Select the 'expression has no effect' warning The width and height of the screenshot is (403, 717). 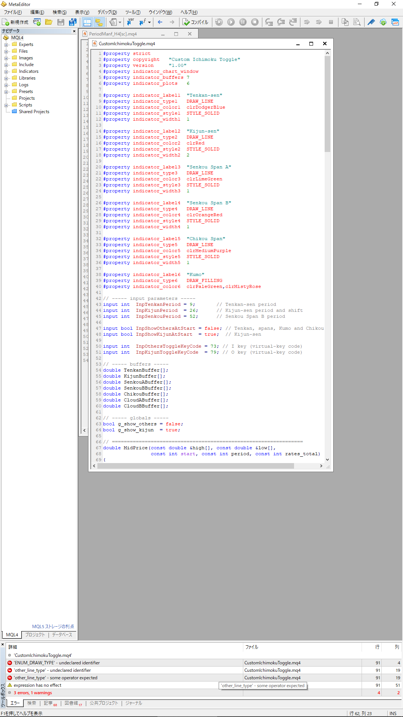[x=204, y=685]
